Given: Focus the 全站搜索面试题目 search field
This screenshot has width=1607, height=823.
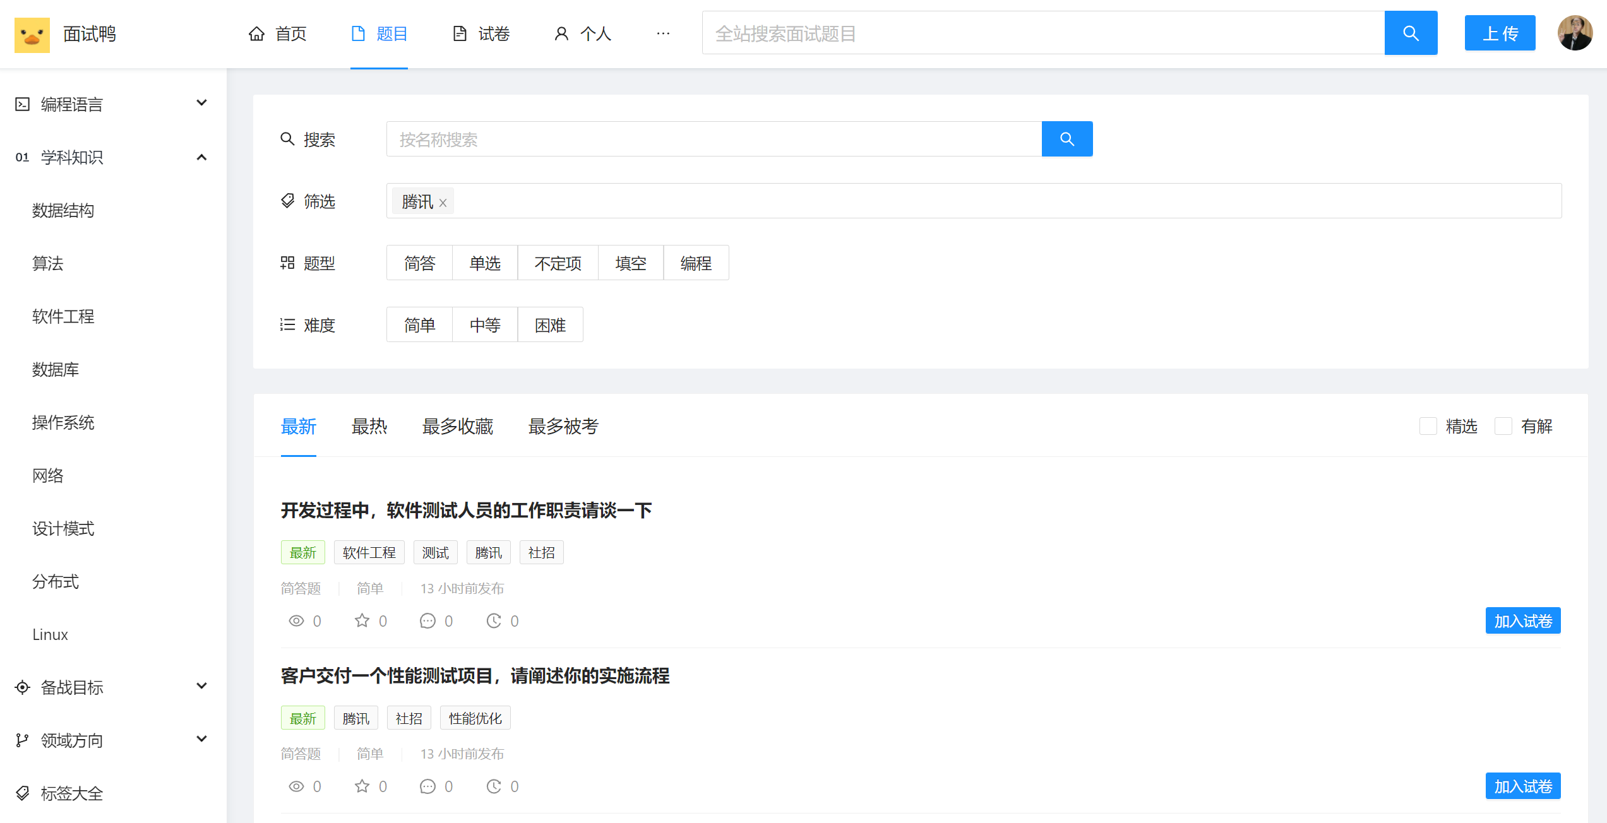Looking at the screenshot, I should 1043,33.
